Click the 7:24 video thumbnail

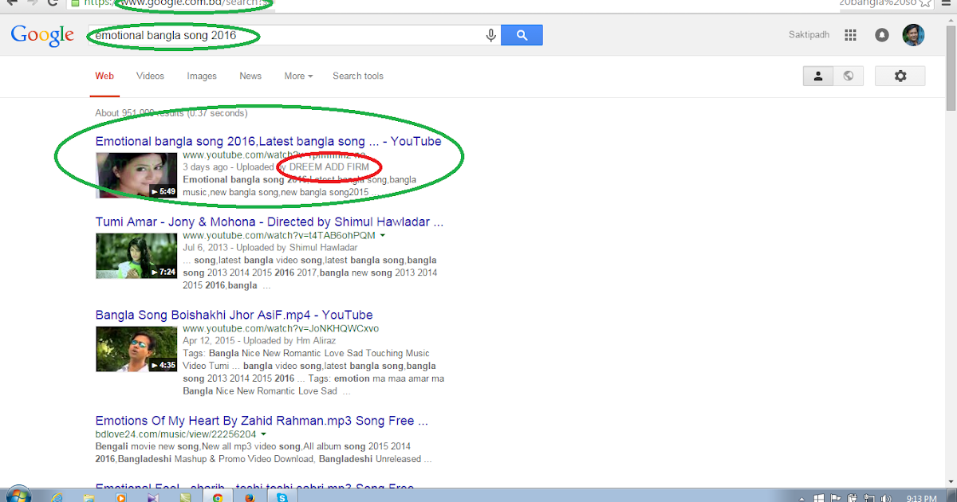[136, 256]
